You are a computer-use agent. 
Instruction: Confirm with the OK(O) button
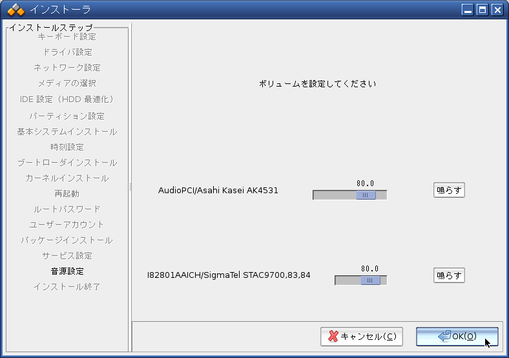click(x=457, y=337)
